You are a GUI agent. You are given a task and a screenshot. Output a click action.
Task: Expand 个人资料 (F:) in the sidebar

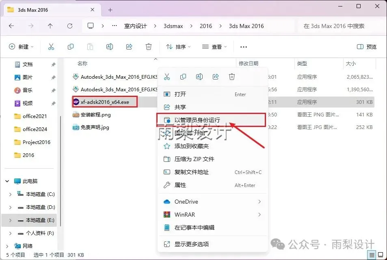click(x=11, y=233)
